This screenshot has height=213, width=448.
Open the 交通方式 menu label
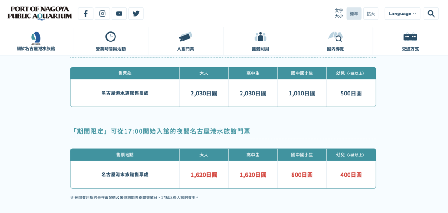click(410, 49)
